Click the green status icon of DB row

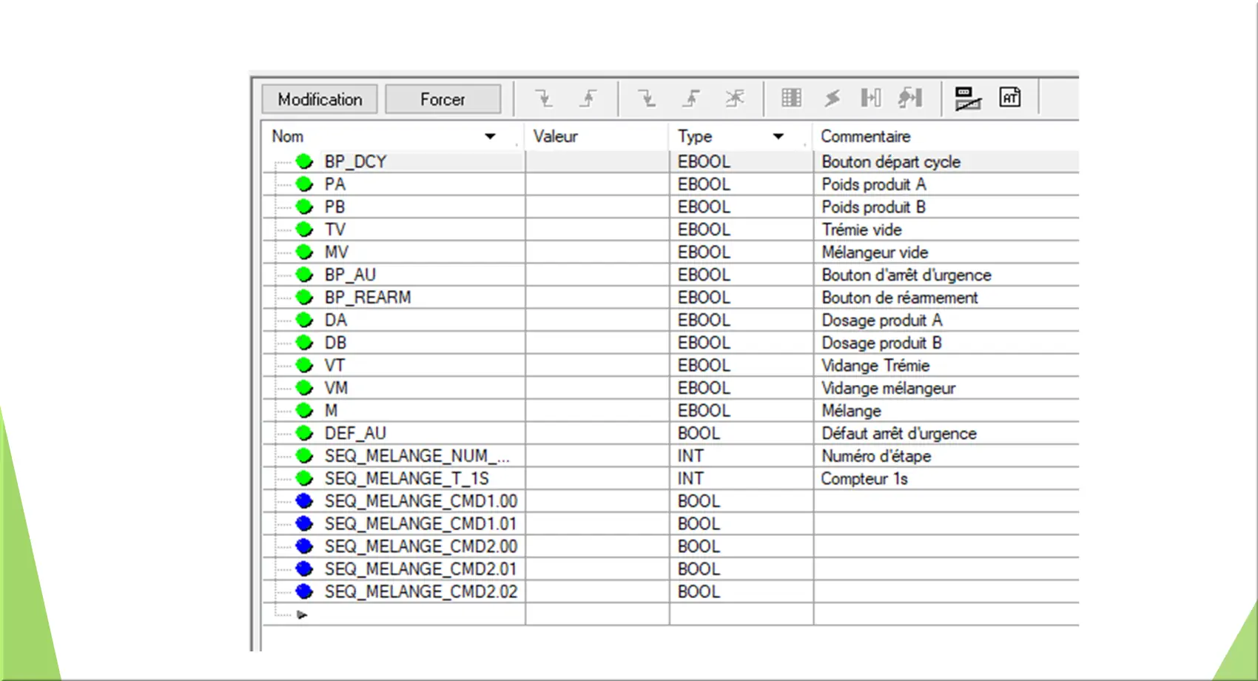coord(304,343)
